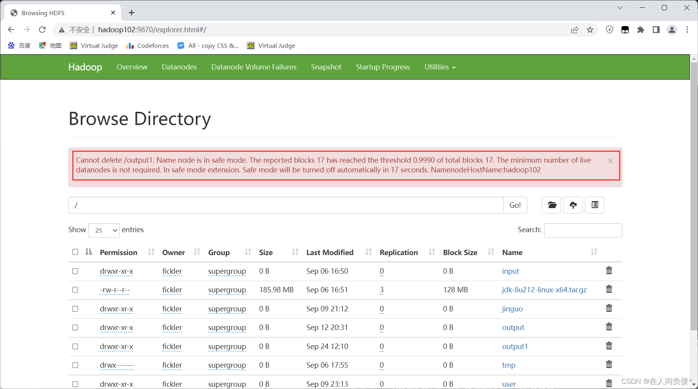This screenshot has height=389, width=698.
Task: Open the Chrome three-dot menu
Action: 687,30
